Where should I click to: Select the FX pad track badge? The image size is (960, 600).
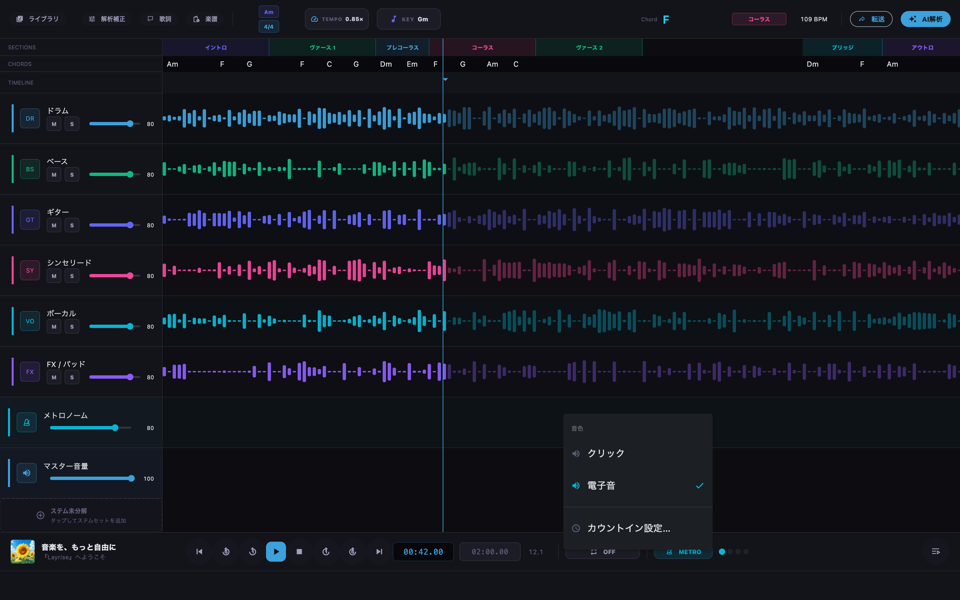click(x=30, y=372)
